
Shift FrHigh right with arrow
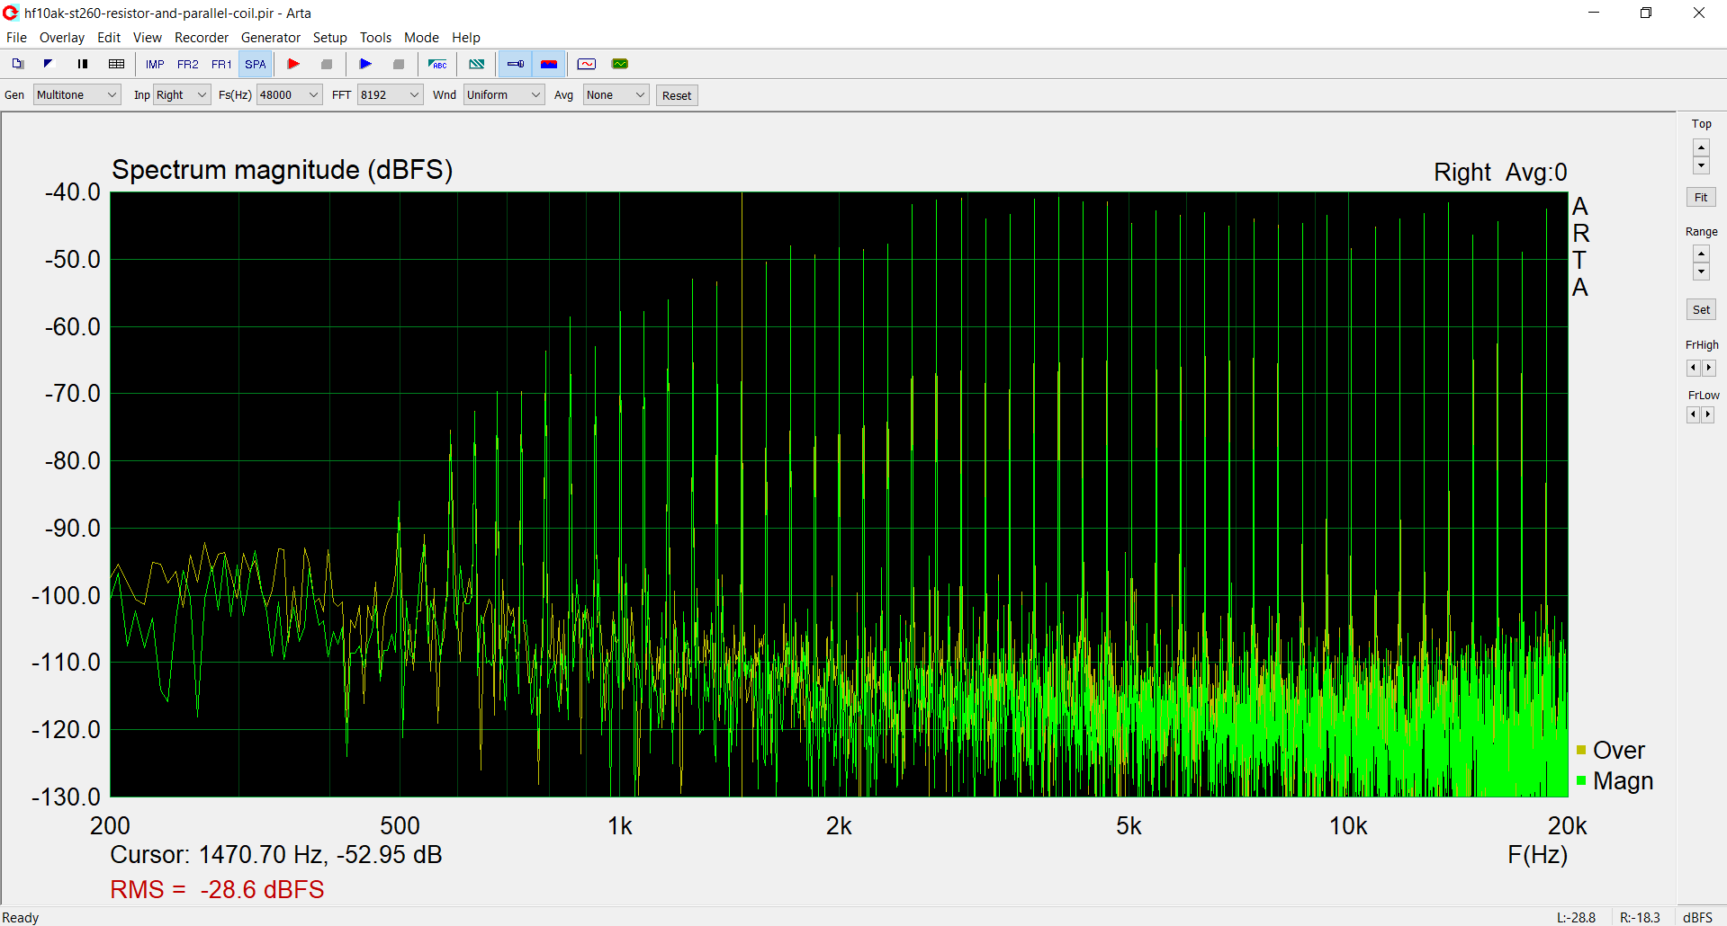pos(1708,368)
